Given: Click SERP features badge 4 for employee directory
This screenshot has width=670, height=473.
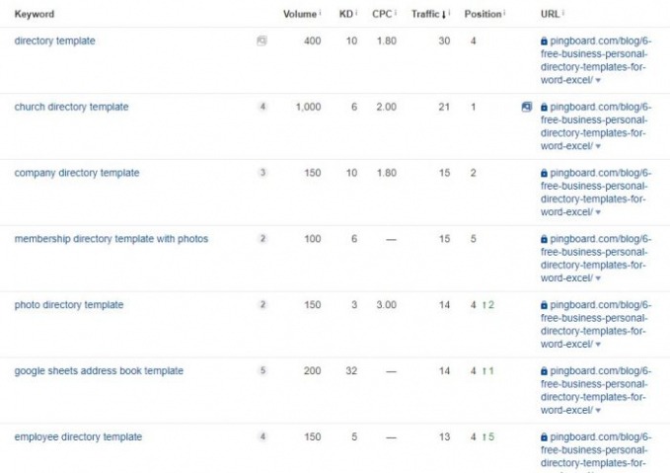Looking at the screenshot, I should pyautogui.click(x=262, y=437).
